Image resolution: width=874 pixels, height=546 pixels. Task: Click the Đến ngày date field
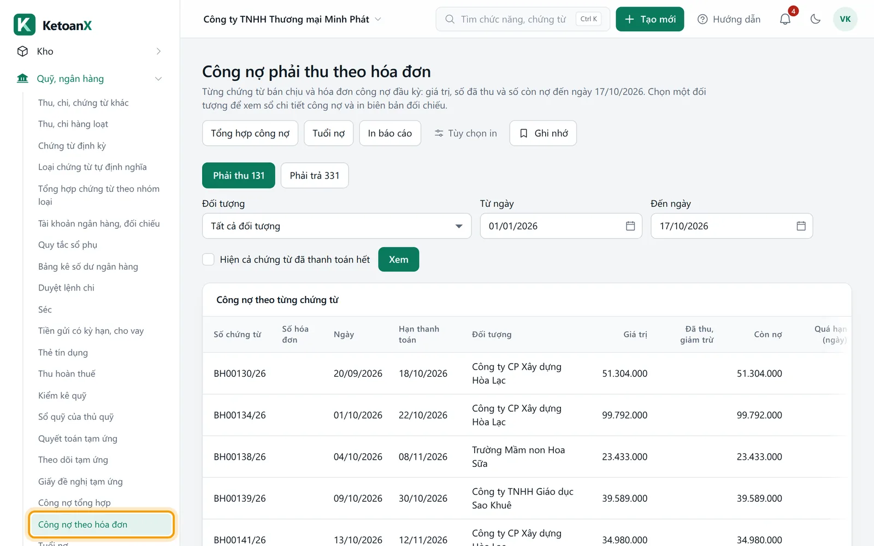pos(731,226)
